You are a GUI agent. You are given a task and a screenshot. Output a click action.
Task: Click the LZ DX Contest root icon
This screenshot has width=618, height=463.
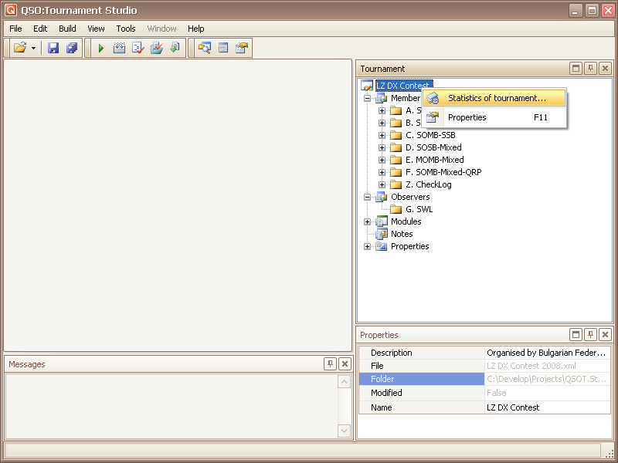point(367,86)
